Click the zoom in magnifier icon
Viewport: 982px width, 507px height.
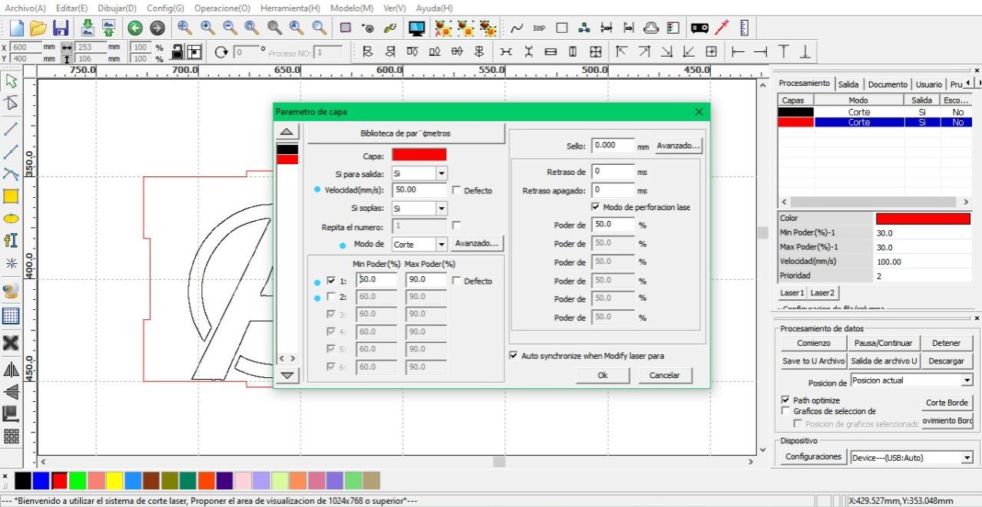pos(207,28)
